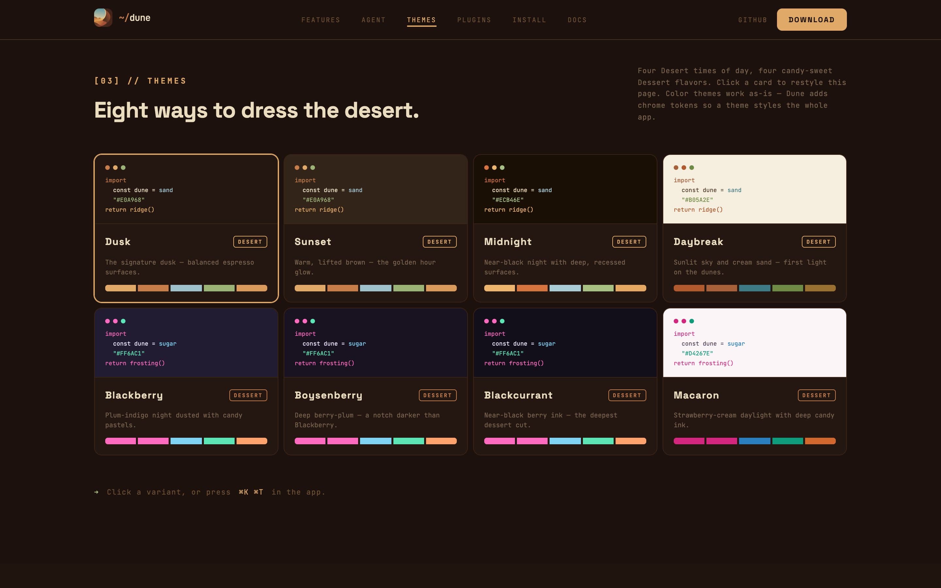The height and width of the screenshot is (588, 941).
Task: Click the traffic-light dots on Dusk preview
Action: 115,168
